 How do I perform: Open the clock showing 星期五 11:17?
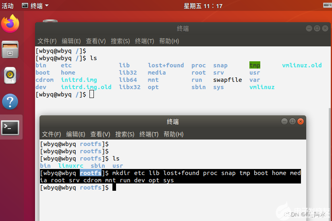(203, 6)
